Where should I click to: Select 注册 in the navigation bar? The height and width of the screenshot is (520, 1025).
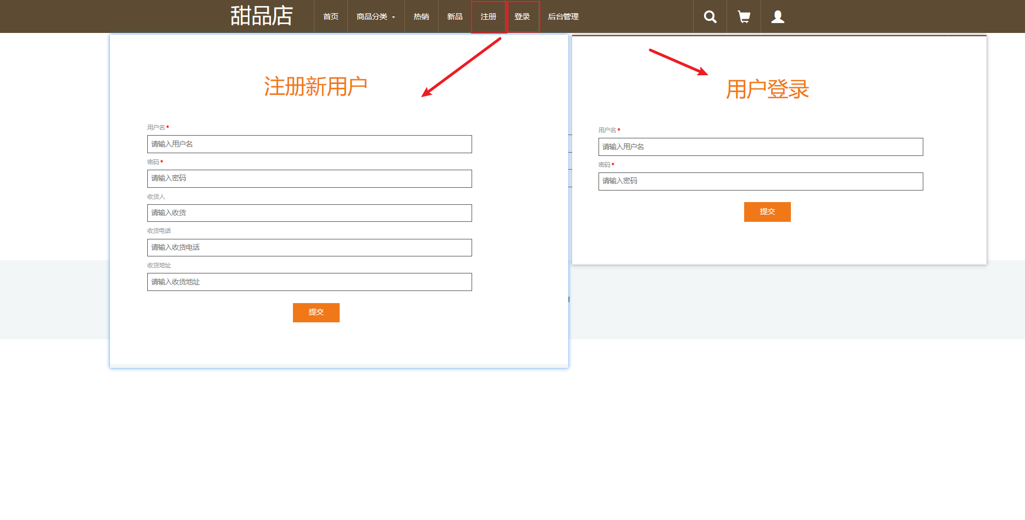point(489,16)
